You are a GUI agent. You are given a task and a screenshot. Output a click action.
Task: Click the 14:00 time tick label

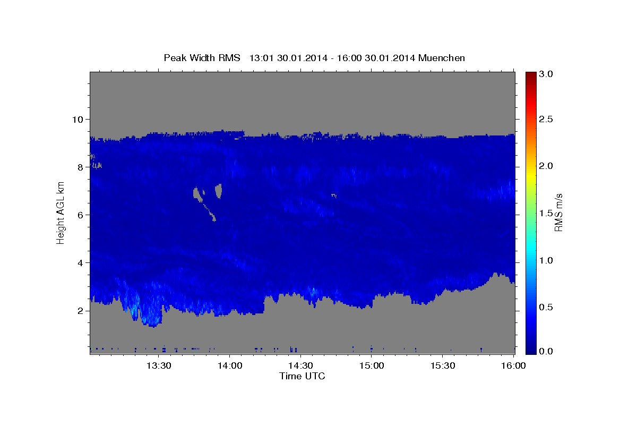(x=229, y=366)
